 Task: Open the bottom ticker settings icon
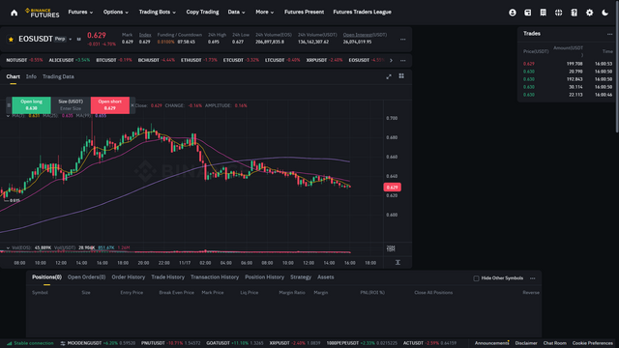(63, 343)
